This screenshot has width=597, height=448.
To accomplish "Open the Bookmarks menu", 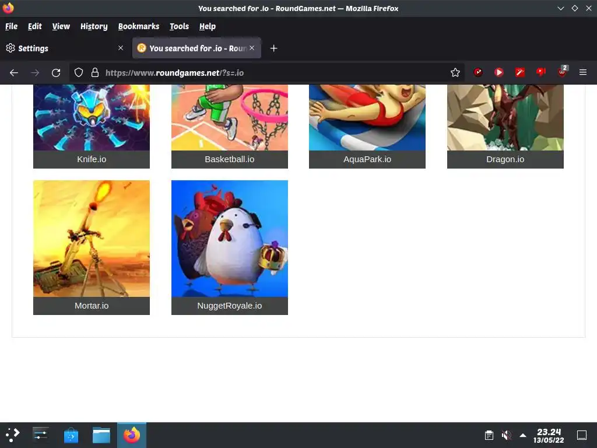I will click(139, 26).
